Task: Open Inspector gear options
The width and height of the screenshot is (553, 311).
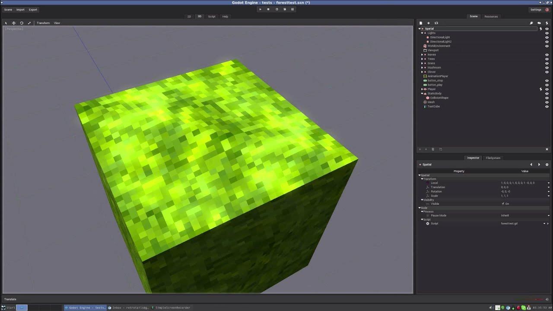Action: click(x=547, y=165)
